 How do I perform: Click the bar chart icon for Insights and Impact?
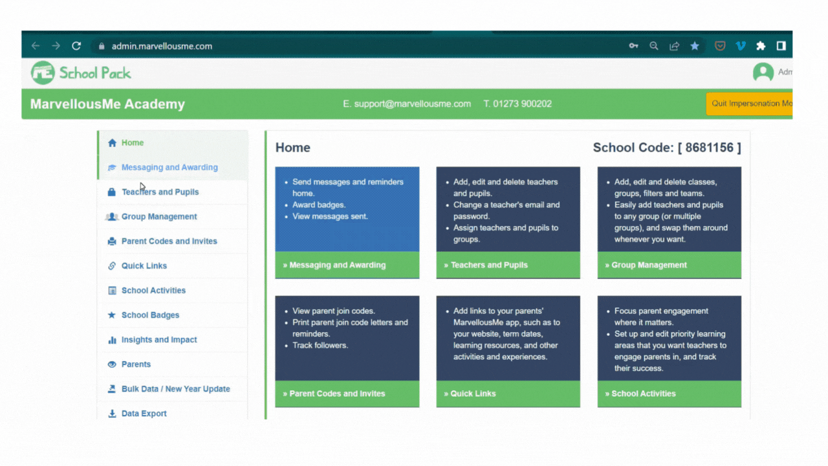(112, 340)
